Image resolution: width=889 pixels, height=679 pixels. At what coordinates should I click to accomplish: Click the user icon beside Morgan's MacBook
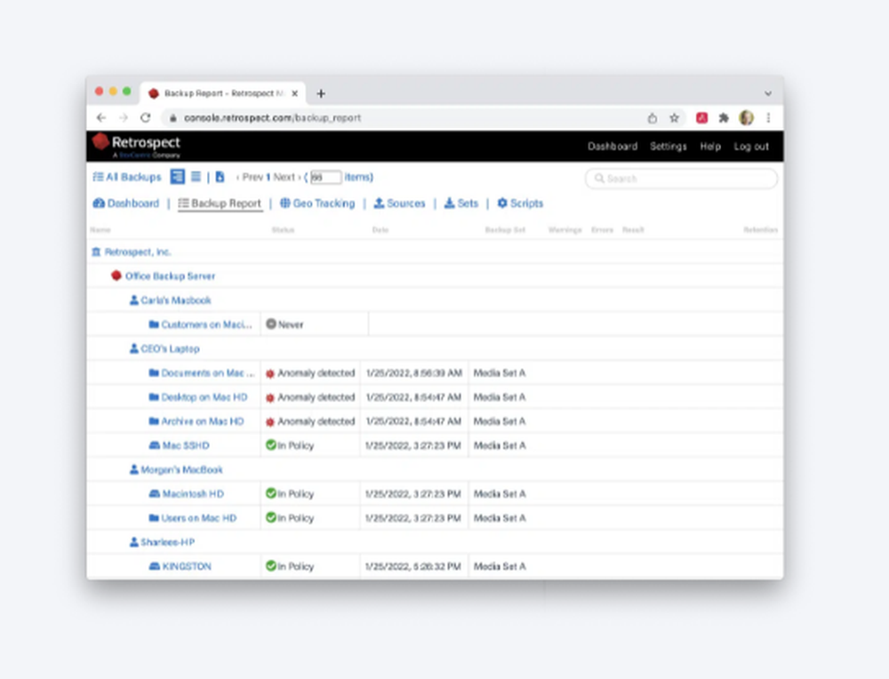point(134,469)
